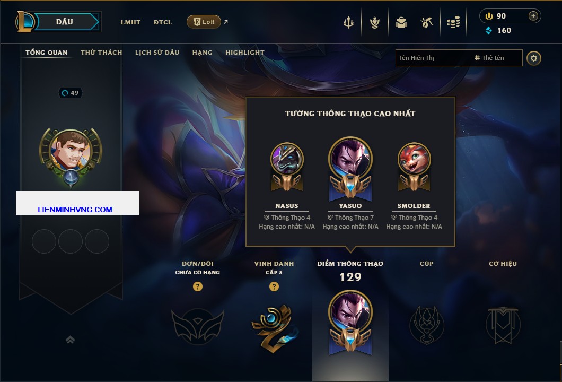Open the loot hammer icon
562x382 pixels.
pos(426,22)
